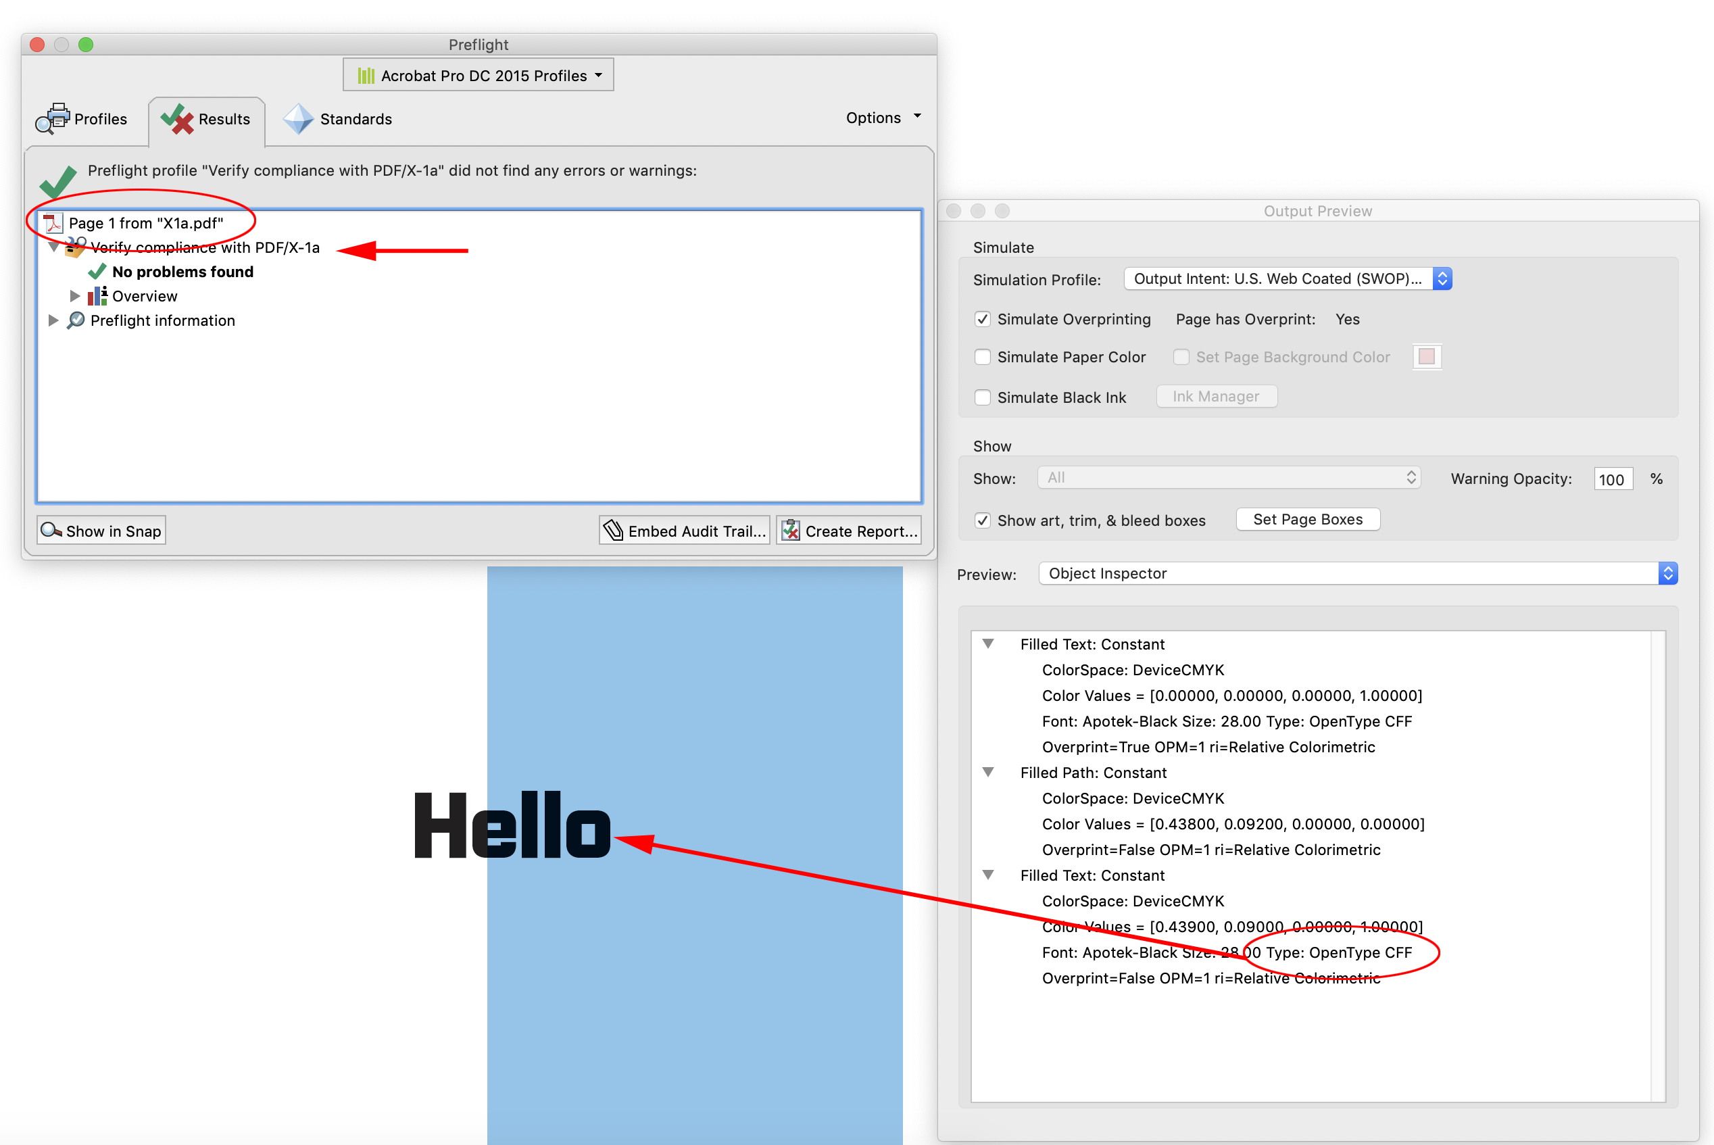Click the page background color swatch
The image size is (1714, 1145).
tap(1426, 356)
